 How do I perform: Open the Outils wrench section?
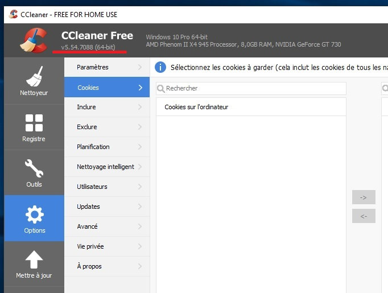click(x=34, y=173)
